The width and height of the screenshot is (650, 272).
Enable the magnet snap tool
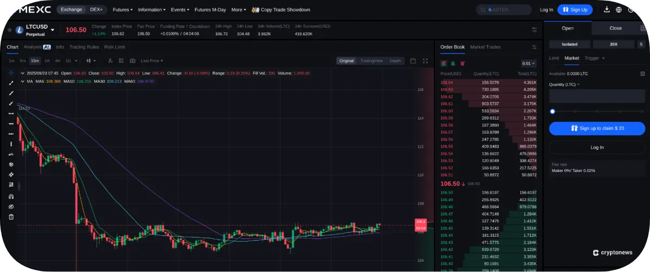11,196
